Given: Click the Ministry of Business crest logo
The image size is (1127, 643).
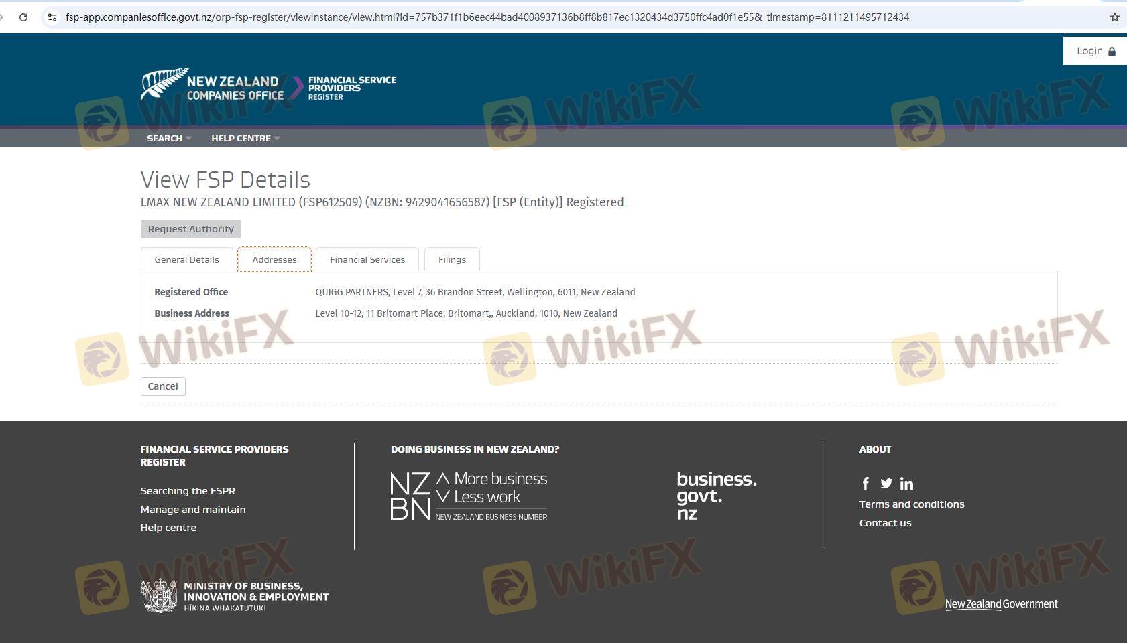Looking at the screenshot, I should 159,595.
